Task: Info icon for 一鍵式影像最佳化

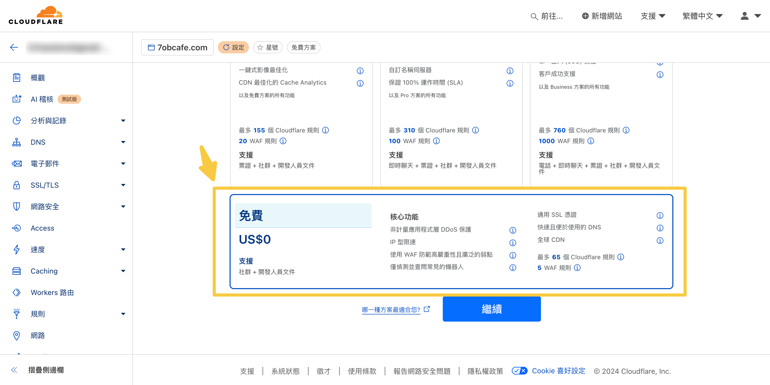Action: (360, 71)
